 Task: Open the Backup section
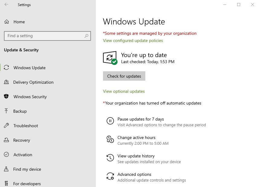click(x=20, y=111)
